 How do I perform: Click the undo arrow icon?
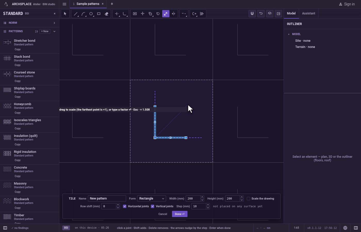tap(261, 13)
